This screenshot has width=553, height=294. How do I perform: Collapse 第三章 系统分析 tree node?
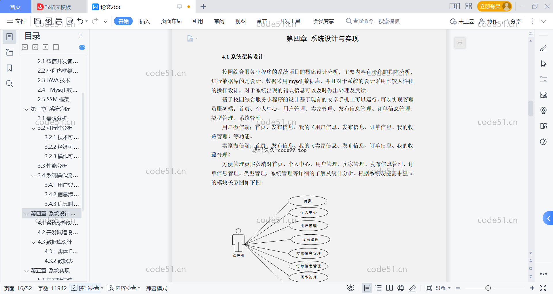(26, 109)
